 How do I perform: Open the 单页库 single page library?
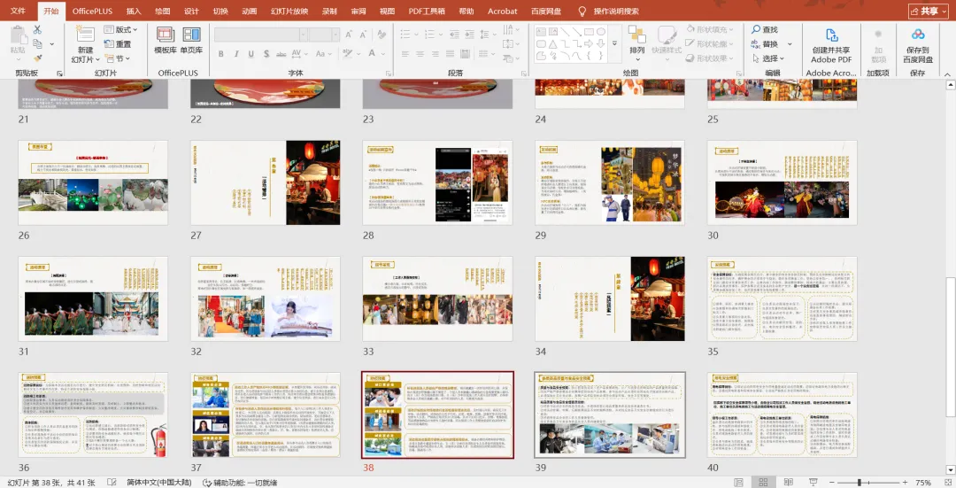point(191,40)
